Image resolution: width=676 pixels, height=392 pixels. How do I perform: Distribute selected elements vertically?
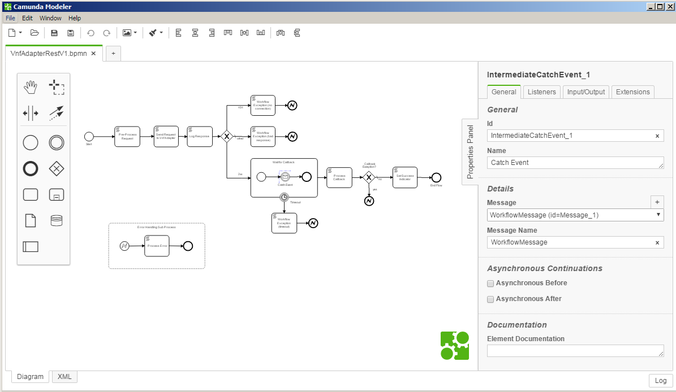pyautogui.click(x=297, y=33)
